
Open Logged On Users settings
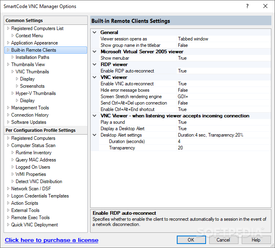click(x=33, y=167)
